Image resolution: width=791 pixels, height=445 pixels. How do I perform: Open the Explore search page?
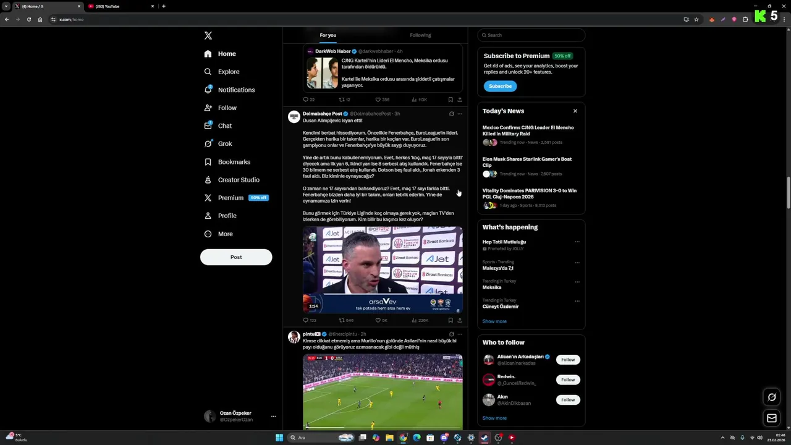point(222,72)
